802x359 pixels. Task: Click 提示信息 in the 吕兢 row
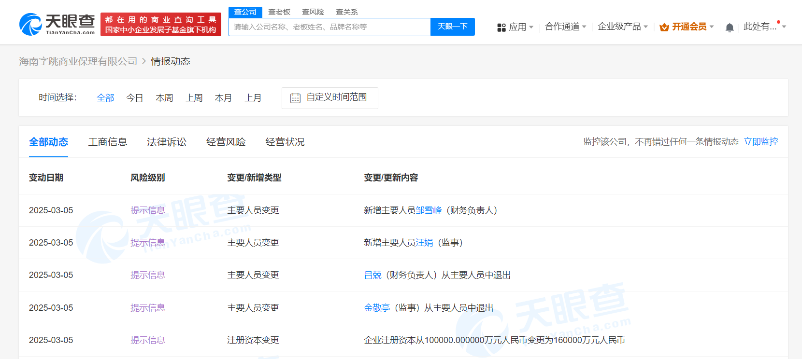[148, 275]
